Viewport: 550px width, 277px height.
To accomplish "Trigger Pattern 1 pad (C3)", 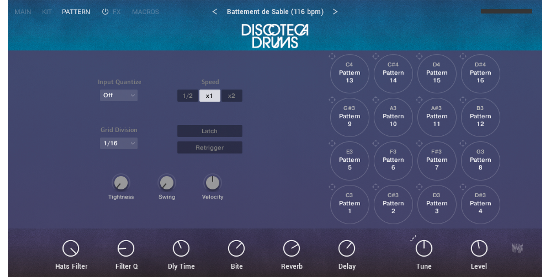I will (350, 204).
